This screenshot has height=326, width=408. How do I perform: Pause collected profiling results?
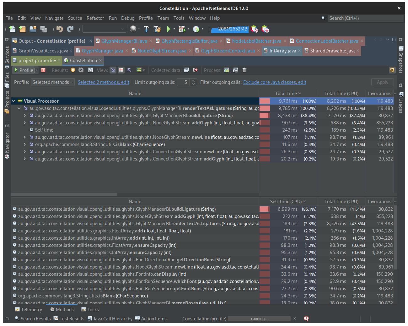(x=73, y=70)
